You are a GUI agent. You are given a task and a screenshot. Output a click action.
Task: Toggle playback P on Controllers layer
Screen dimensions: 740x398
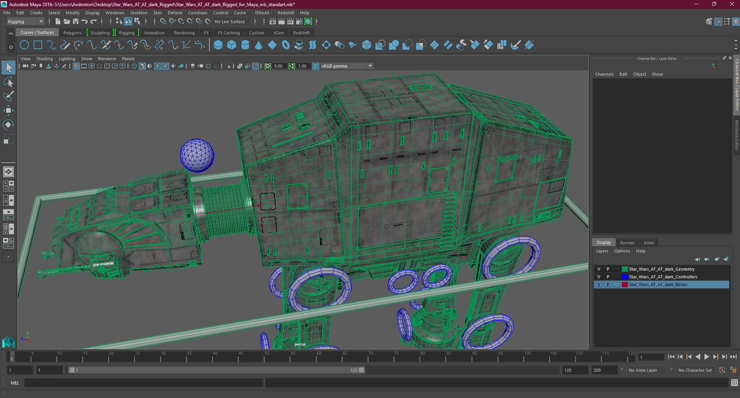(x=608, y=277)
